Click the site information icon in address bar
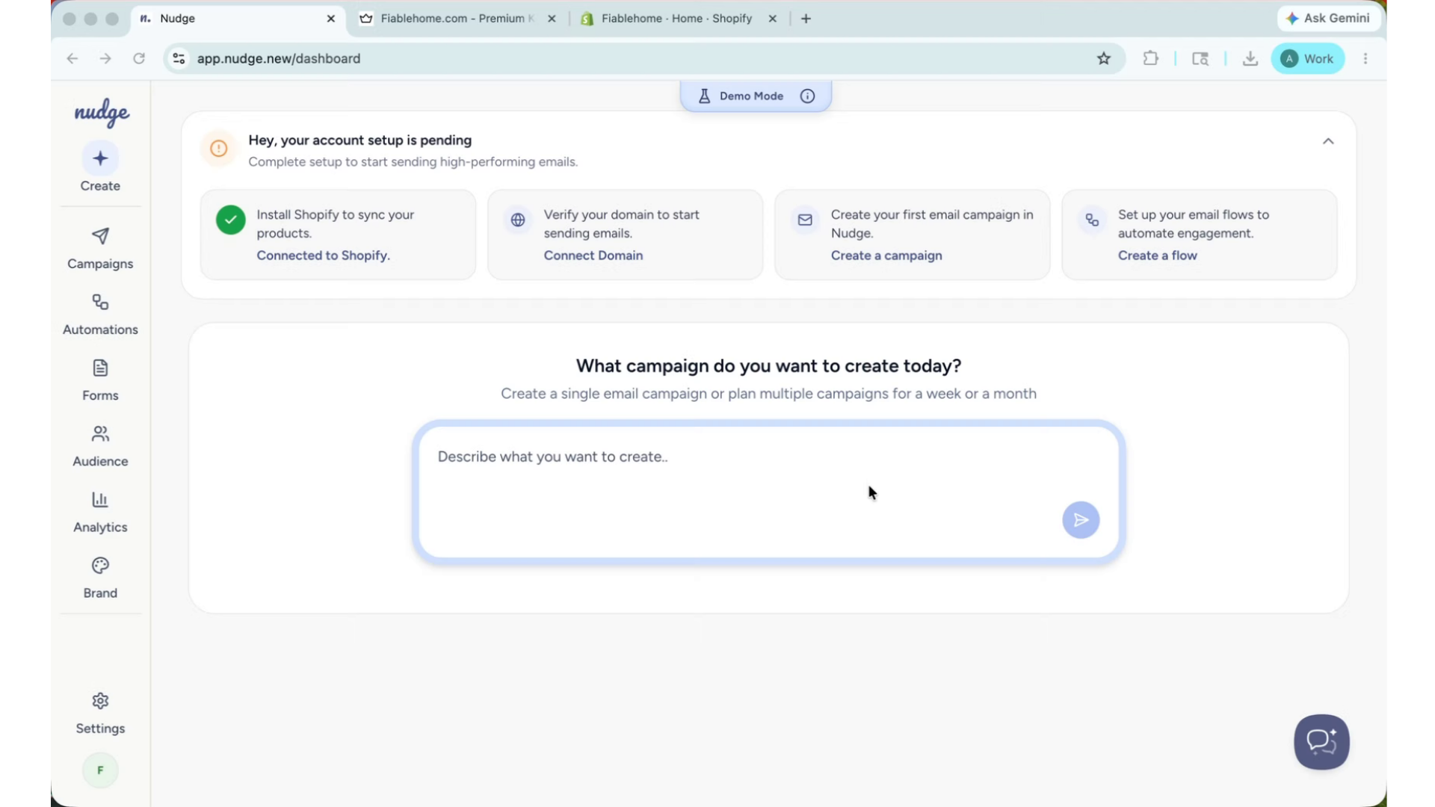This screenshot has width=1435, height=807. [x=179, y=58]
